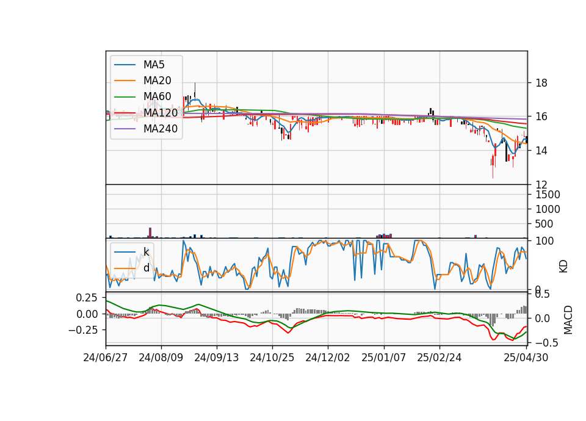Viewport: 586px width, 421px height.
Task: Click the red MA120 legend line sample
Action: [x=125, y=113]
